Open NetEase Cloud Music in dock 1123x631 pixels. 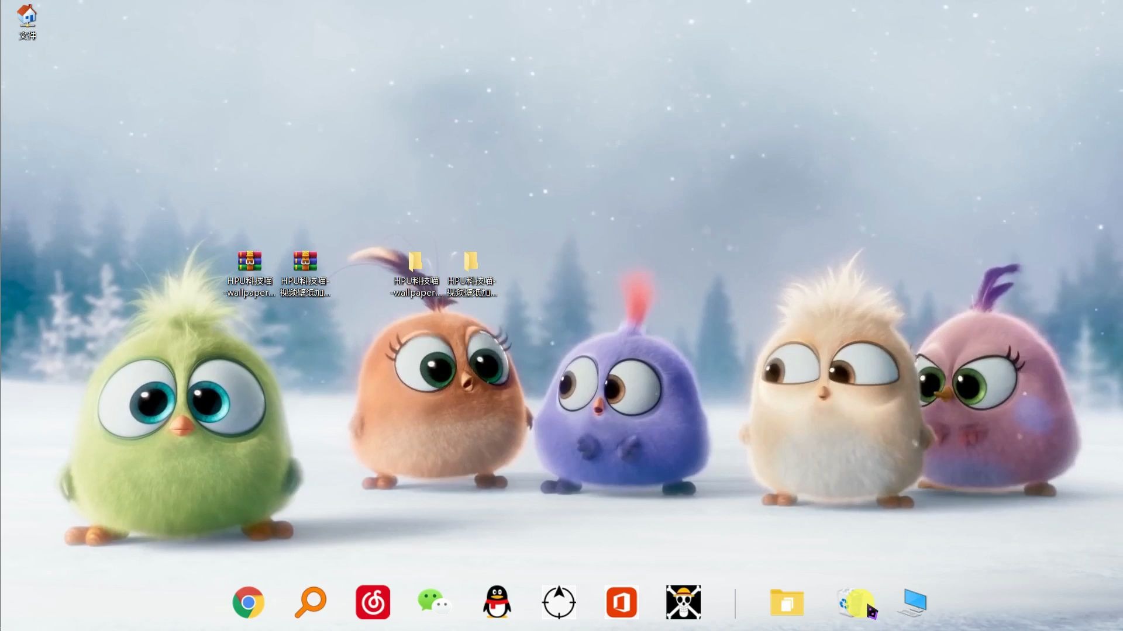point(373,602)
